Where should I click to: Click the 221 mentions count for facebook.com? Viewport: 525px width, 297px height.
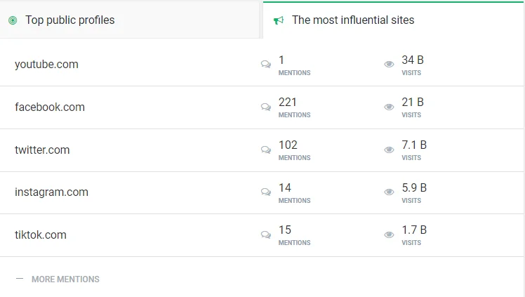[288, 102]
